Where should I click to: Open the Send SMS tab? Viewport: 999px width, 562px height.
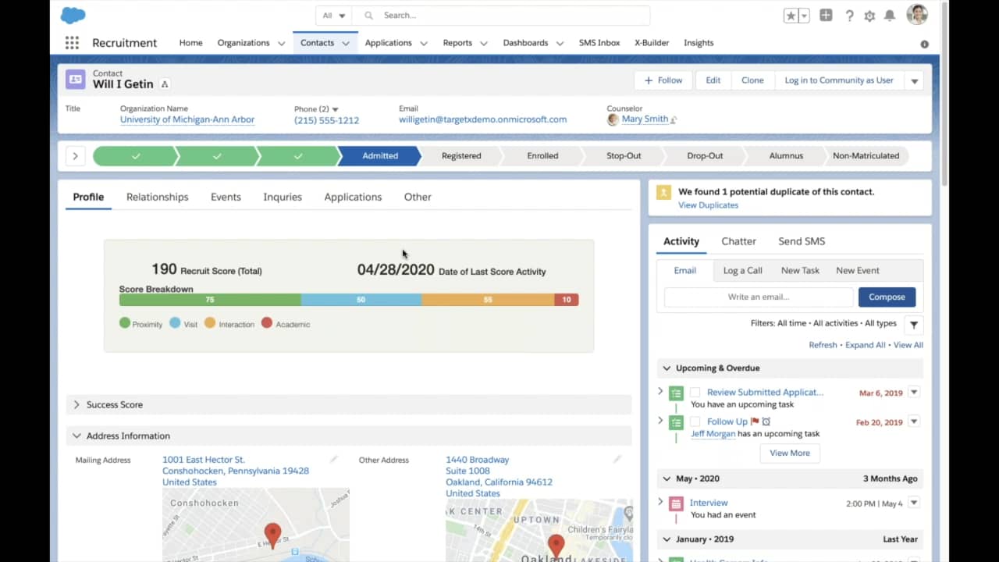point(802,242)
